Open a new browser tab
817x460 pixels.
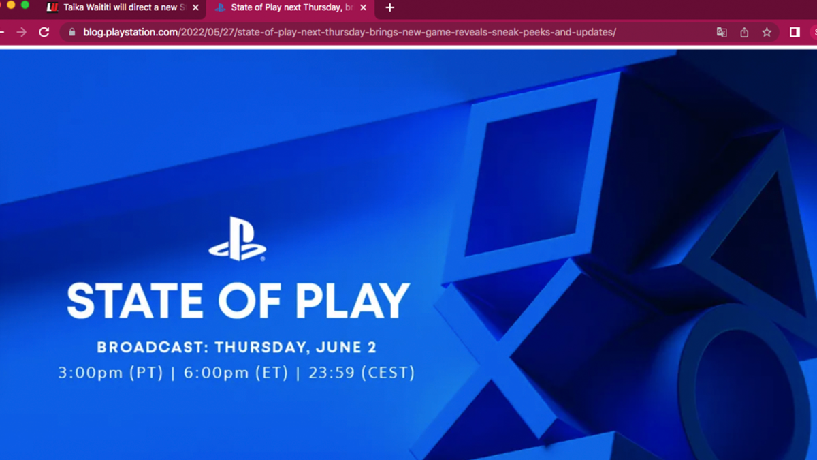click(x=390, y=8)
